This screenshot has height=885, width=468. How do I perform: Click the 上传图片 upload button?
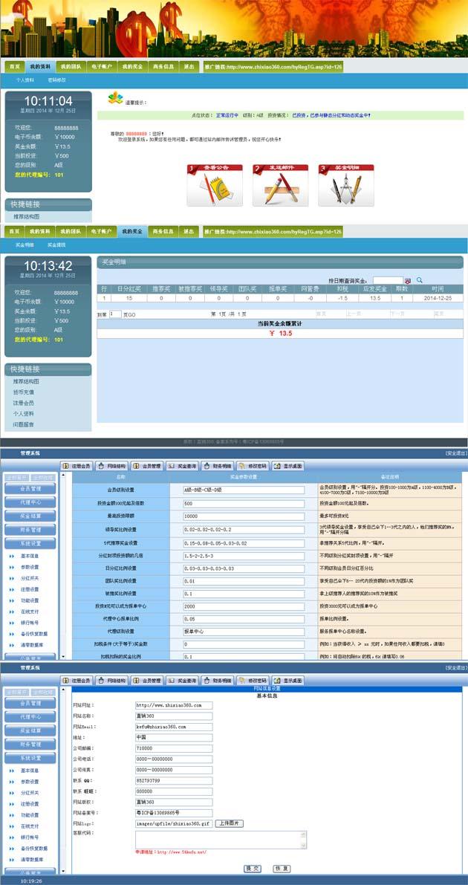[229, 823]
